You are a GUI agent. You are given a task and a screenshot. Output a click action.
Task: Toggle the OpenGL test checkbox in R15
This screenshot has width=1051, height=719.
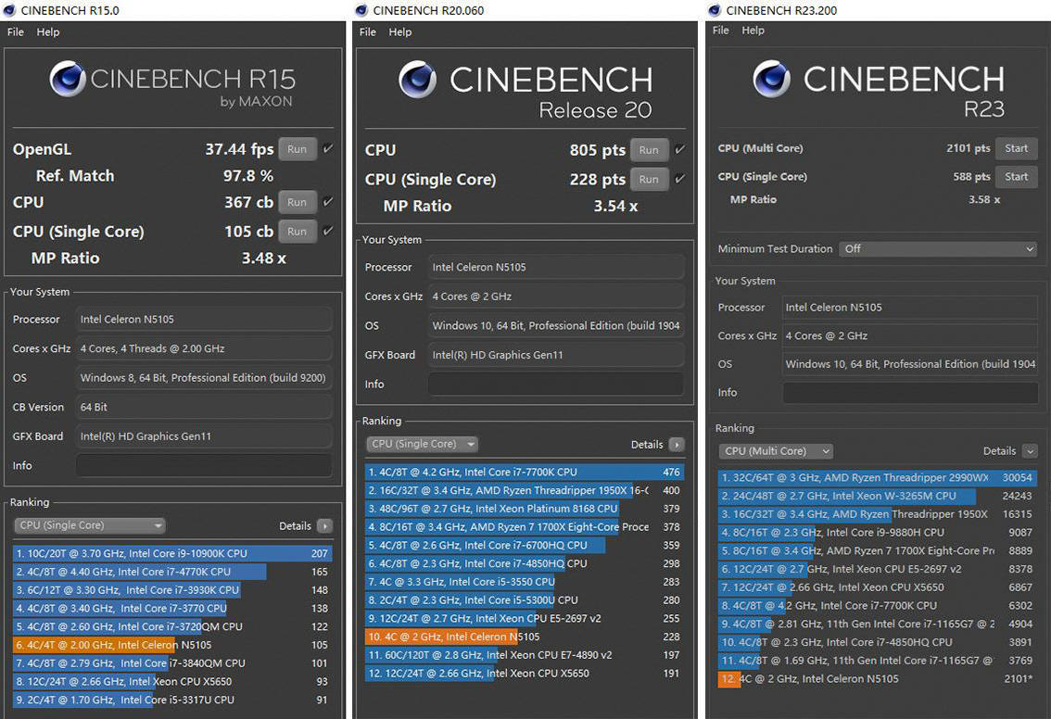pyautogui.click(x=328, y=149)
